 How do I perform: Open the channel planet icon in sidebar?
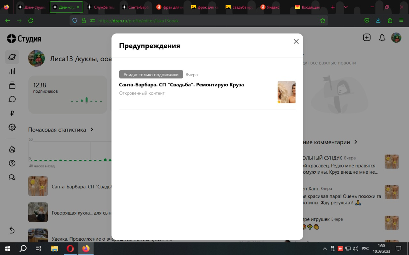coord(12,57)
